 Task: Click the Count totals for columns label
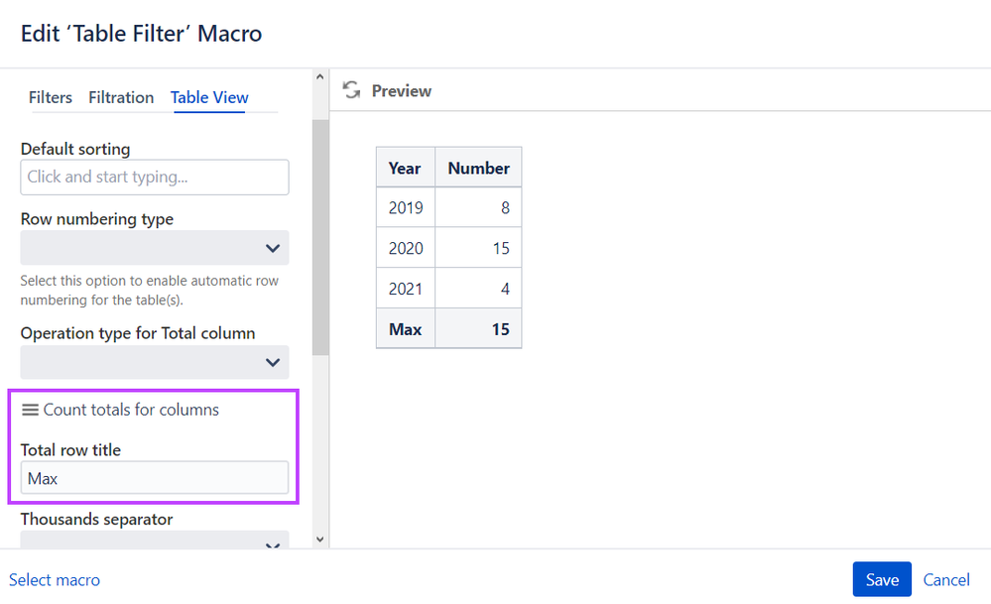pos(131,410)
